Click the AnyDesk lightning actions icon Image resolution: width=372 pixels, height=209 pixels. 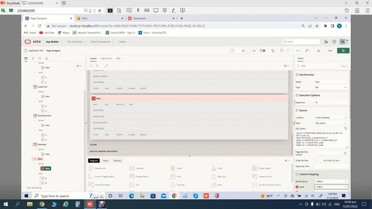[138, 10]
